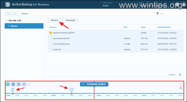Click the EXE File type cell
187x102 pixels.
tap(144, 44)
